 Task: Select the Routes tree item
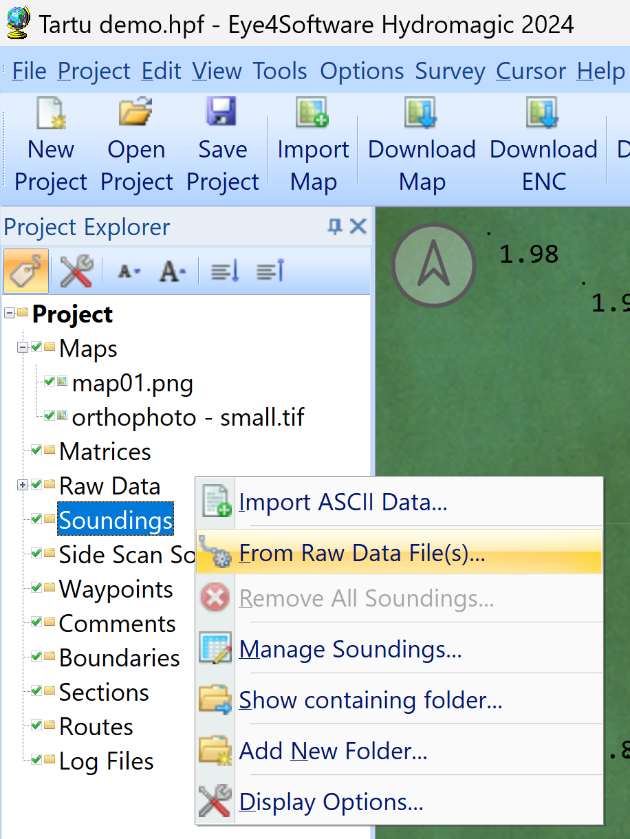[96, 726]
